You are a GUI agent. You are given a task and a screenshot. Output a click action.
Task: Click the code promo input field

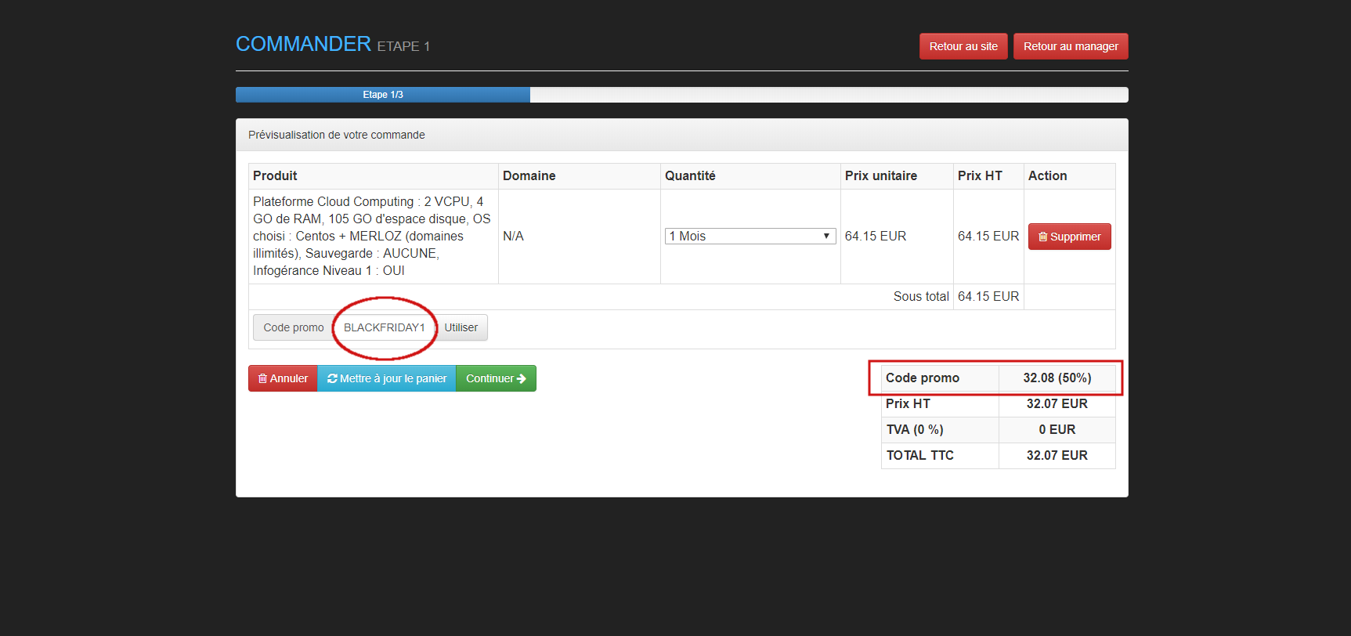click(385, 327)
